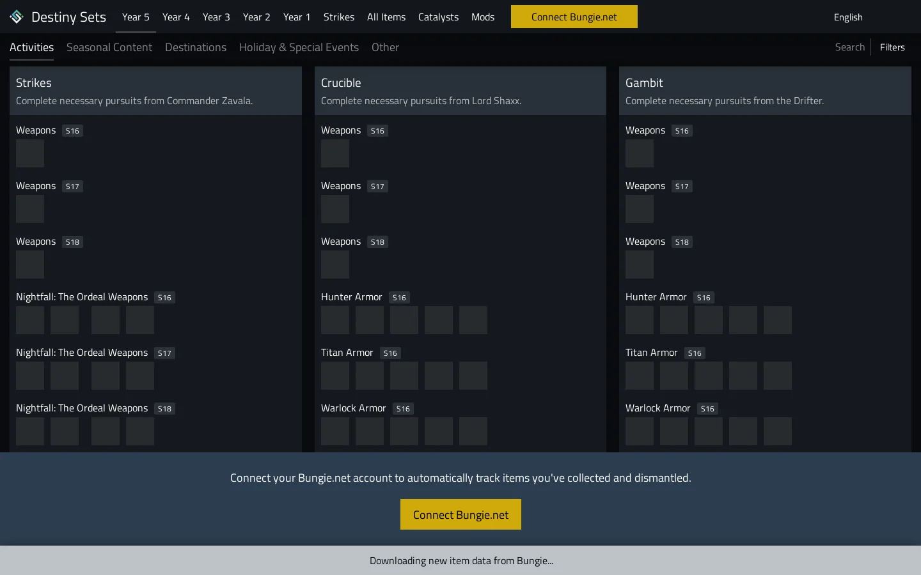Select first Nightfall: The Ordeal Weapons S17 tile
The height and width of the screenshot is (575, 921).
click(x=30, y=376)
